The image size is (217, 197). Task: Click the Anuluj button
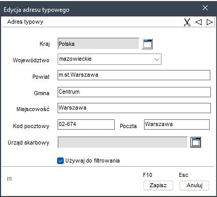click(194, 185)
